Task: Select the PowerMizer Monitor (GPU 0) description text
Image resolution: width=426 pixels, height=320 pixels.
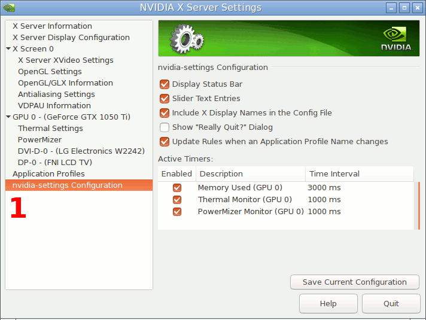Action: coord(251,212)
